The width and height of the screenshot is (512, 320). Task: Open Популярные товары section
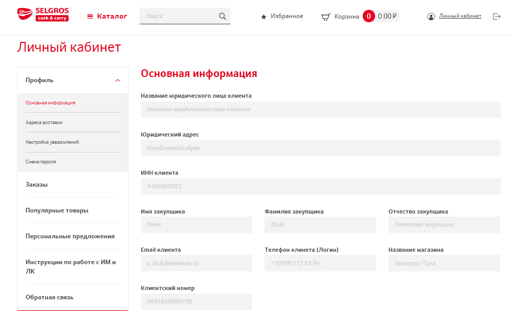pyautogui.click(x=57, y=210)
